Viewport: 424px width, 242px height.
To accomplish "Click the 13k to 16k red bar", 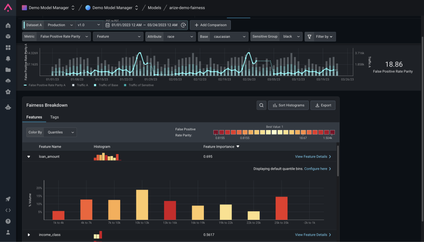I will 170,210.
